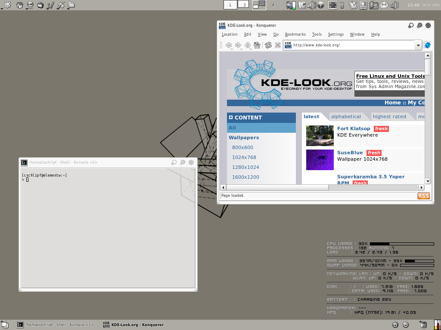Expand the URL history dropdown arrow

(418, 45)
